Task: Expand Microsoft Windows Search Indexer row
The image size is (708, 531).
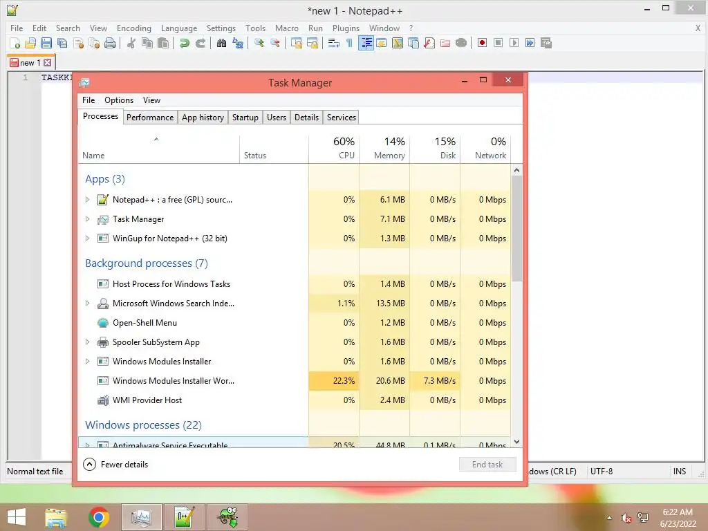Action: (x=88, y=304)
